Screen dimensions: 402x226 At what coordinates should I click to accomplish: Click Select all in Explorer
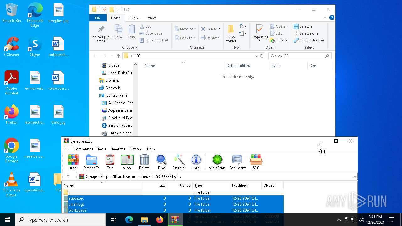(304, 26)
